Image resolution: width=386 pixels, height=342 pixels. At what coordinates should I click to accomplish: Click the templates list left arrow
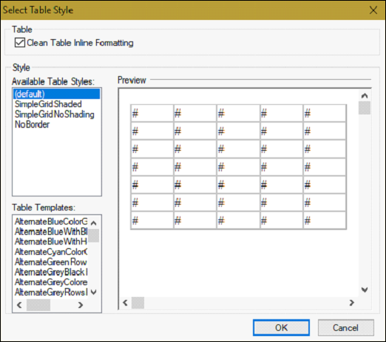[x=19, y=305]
